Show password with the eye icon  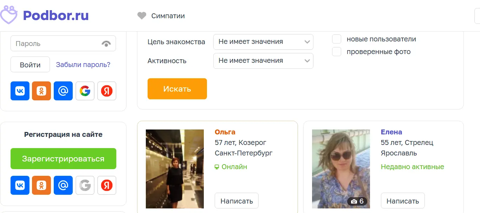tap(106, 44)
